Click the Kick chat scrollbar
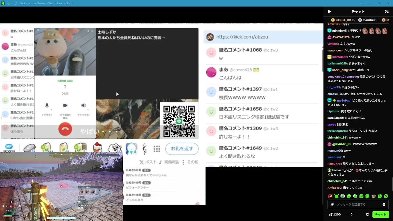The height and width of the screenshot is (221, 393). 392,184
